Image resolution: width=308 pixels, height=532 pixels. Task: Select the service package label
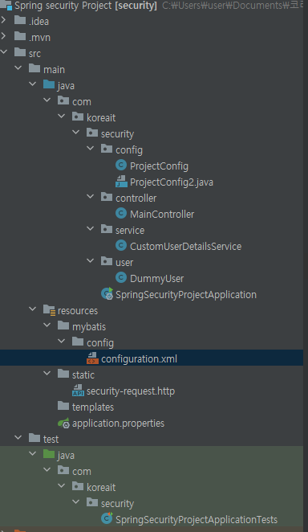[x=130, y=231]
